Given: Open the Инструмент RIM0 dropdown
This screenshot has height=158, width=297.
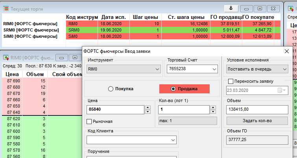Looking at the screenshot, I should tap(124, 69).
